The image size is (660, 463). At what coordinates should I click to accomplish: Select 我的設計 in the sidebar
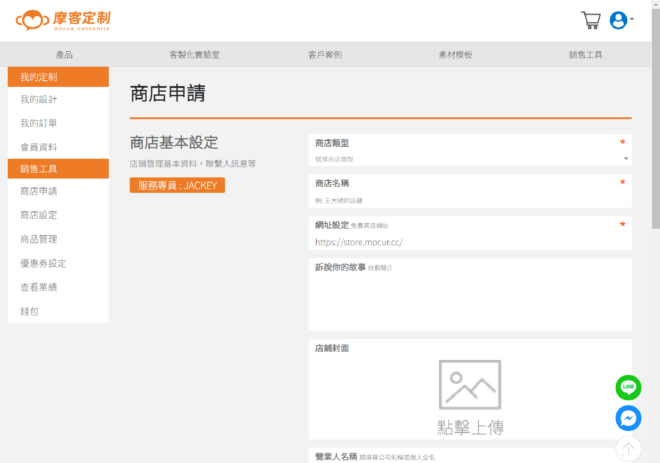click(39, 99)
